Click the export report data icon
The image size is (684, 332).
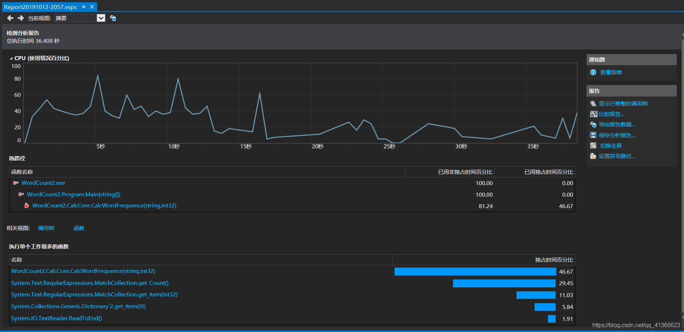coord(593,125)
